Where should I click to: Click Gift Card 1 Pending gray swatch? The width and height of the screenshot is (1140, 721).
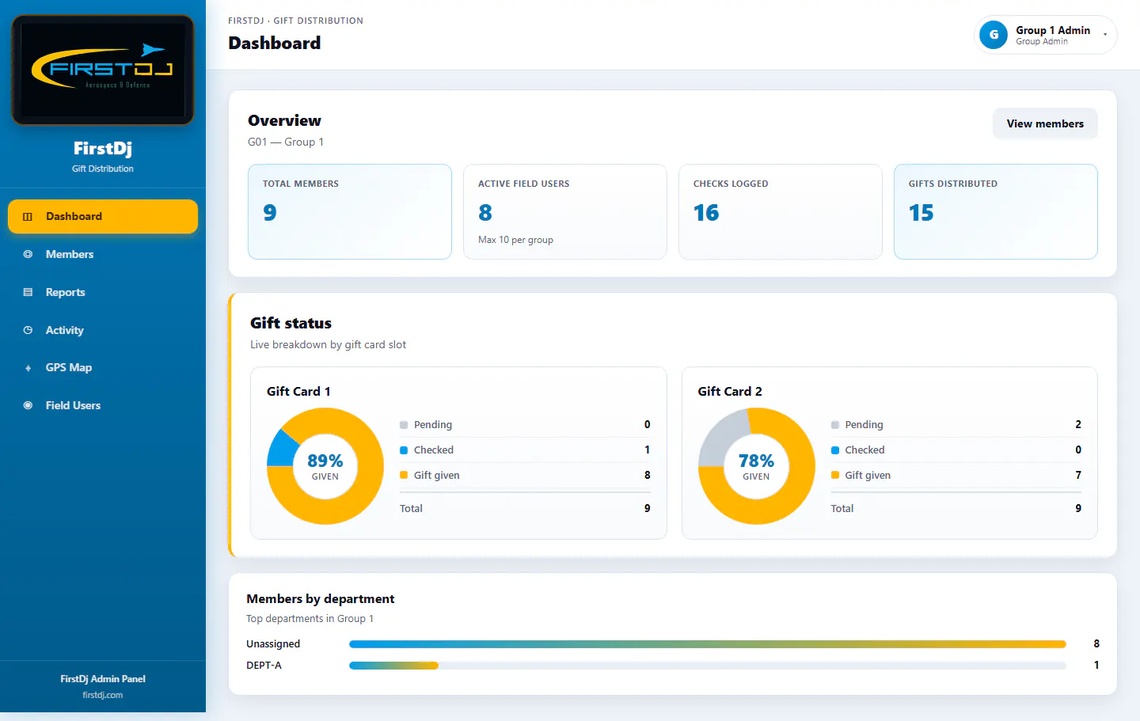point(404,425)
